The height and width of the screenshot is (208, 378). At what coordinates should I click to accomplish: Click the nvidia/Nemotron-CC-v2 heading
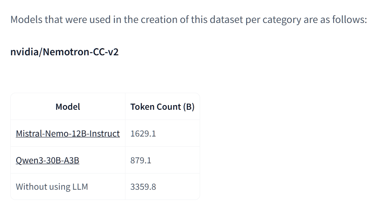(64, 52)
